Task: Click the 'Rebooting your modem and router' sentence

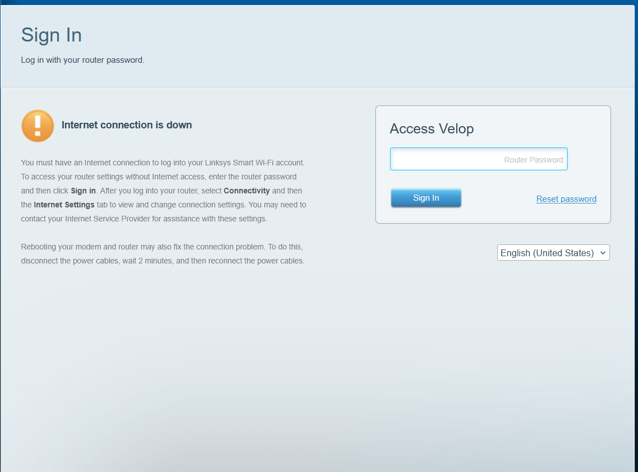Action: [90, 247]
